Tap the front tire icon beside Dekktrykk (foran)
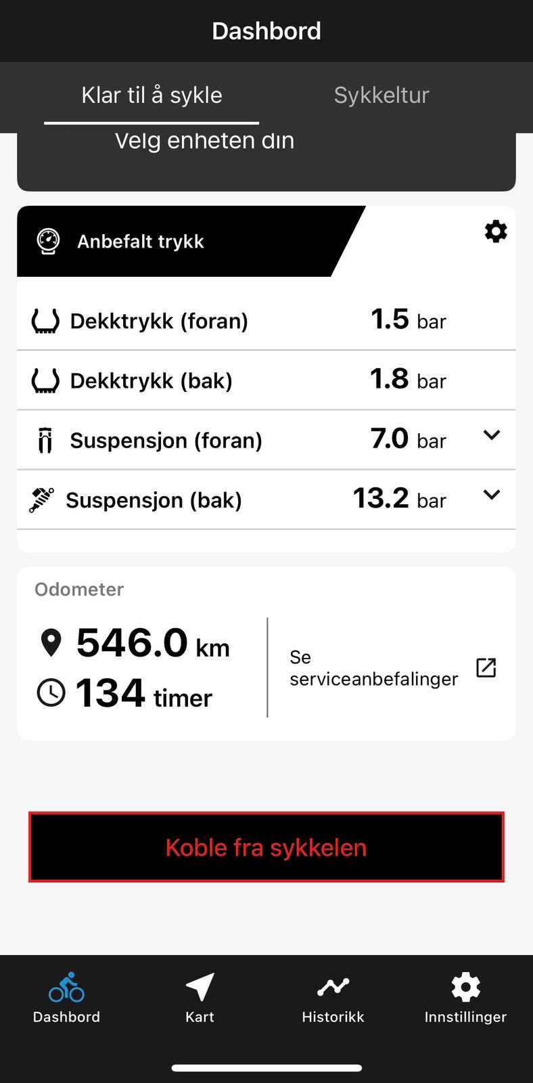 click(45, 321)
